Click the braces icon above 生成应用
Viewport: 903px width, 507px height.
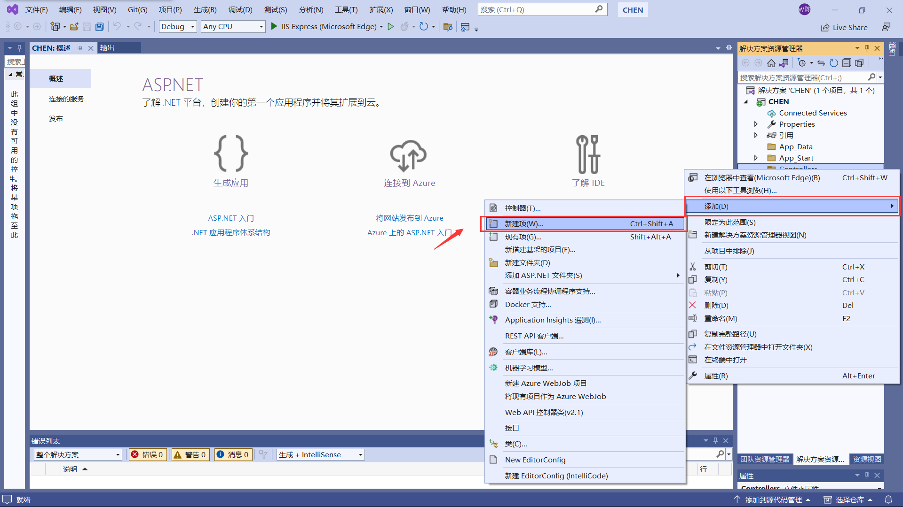pyautogui.click(x=231, y=153)
